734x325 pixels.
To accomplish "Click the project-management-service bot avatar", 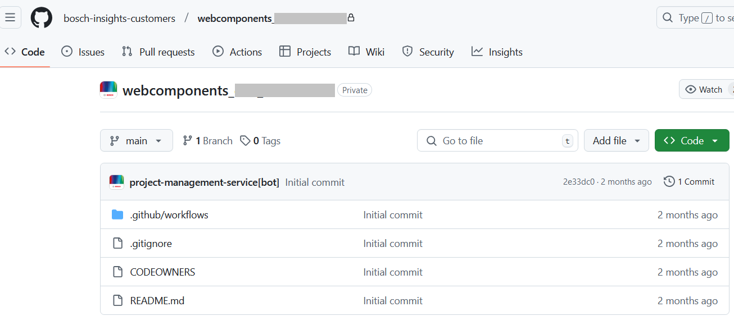I will point(116,182).
